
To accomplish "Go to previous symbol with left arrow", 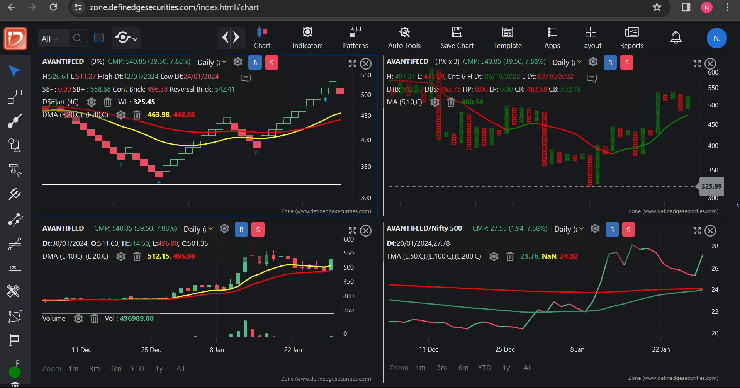I will [x=226, y=37].
